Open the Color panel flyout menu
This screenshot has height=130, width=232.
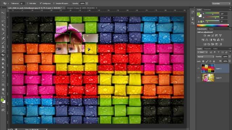click(230, 10)
